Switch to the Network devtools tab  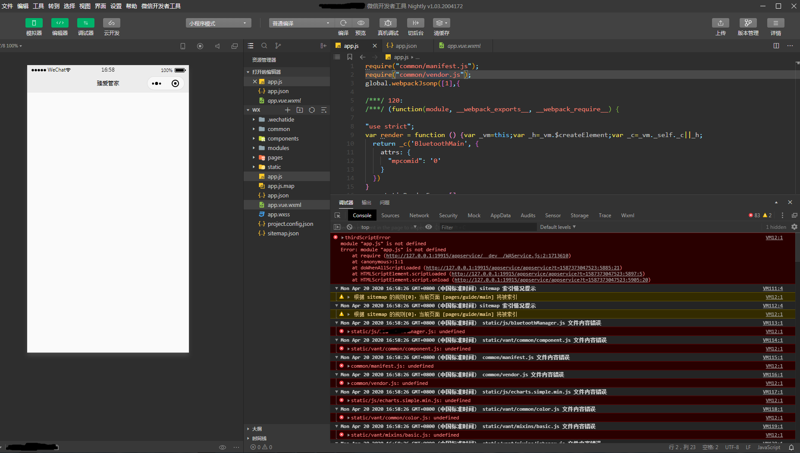419,216
